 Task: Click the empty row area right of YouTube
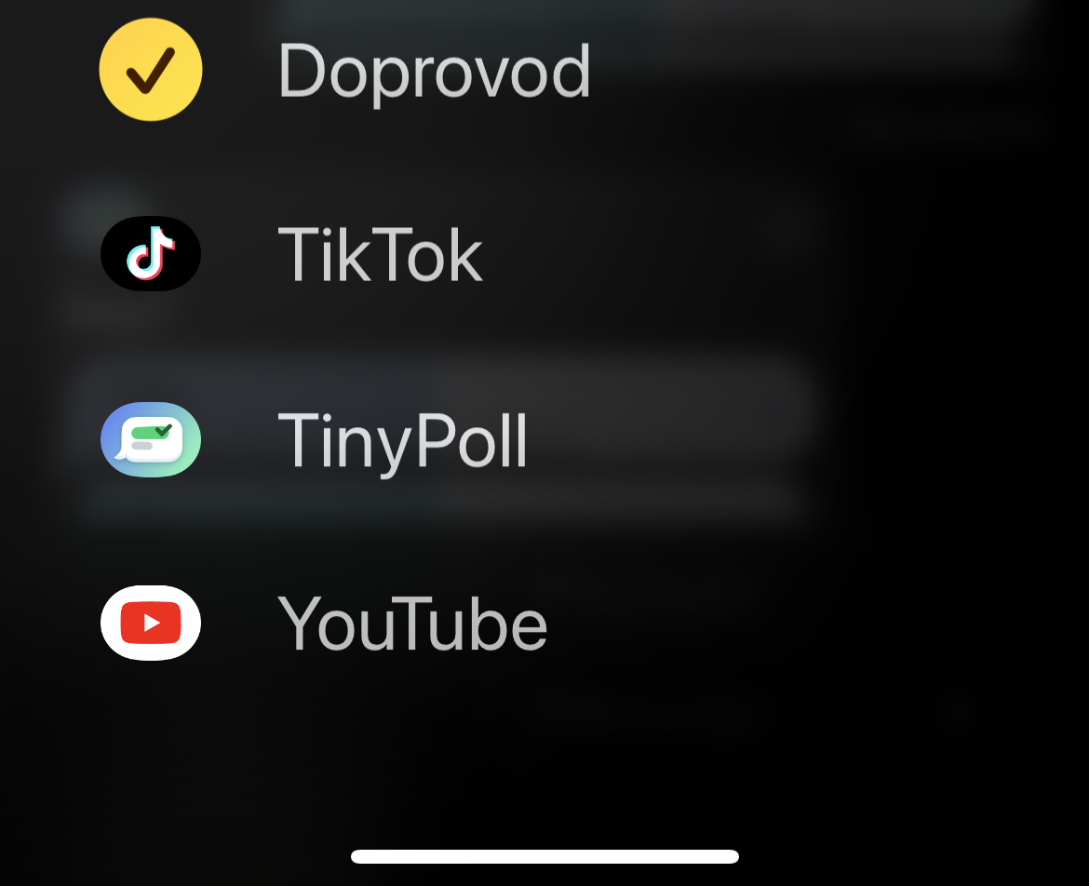(799, 623)
